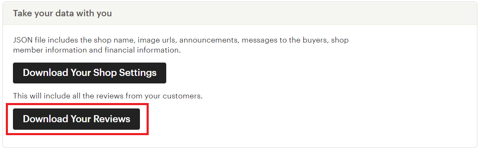Click the Download Your Shop Settings button

pyautogui.click(x=89, y=73)
